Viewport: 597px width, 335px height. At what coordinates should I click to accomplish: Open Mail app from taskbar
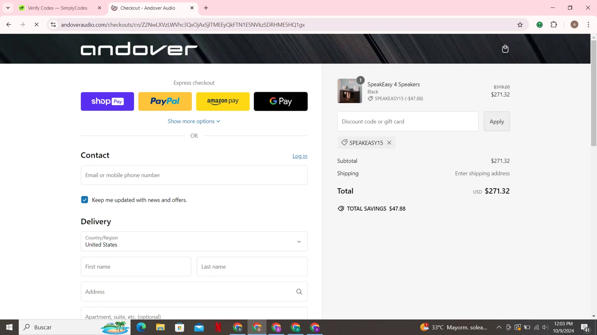point(199,327)
